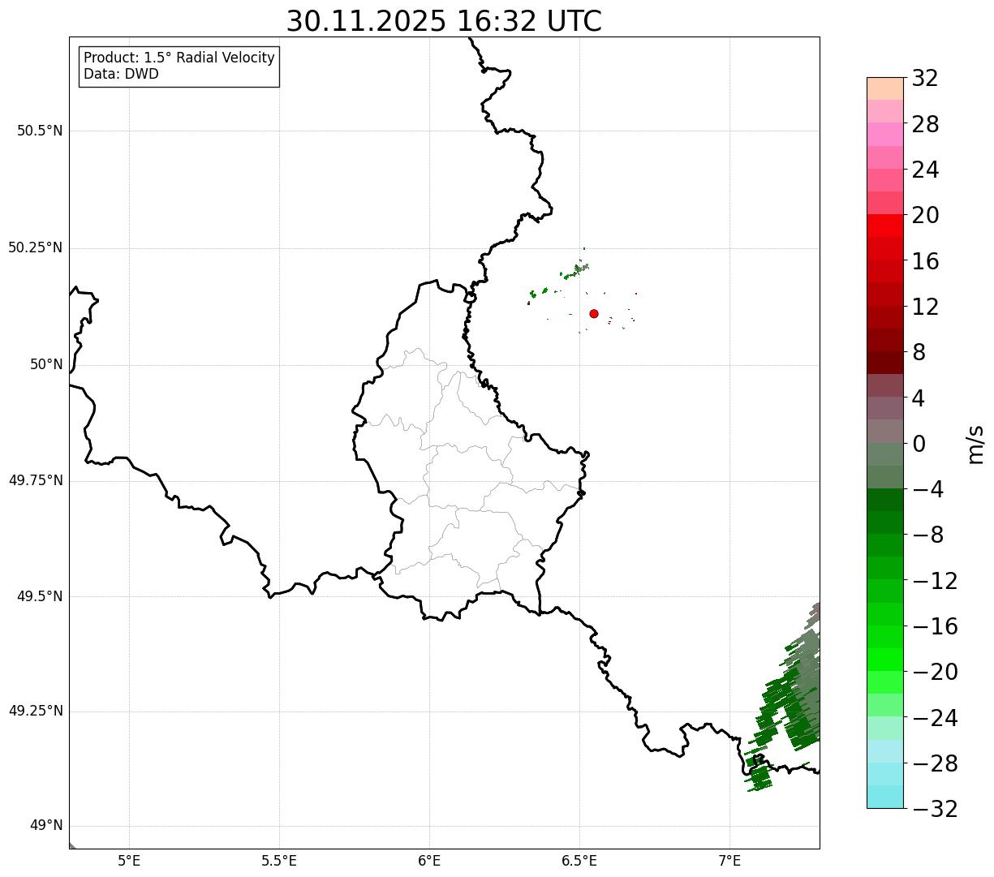Click the 'm/s' colorbar unit label

[975, 443]
